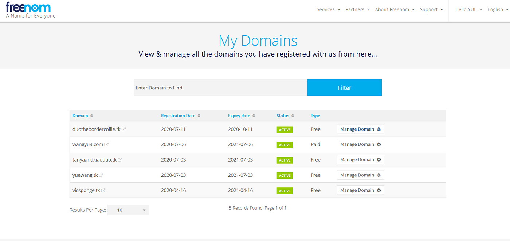Open yuewang.tk domain link
This screenshot has height=241, width=510.
point(85,175)
